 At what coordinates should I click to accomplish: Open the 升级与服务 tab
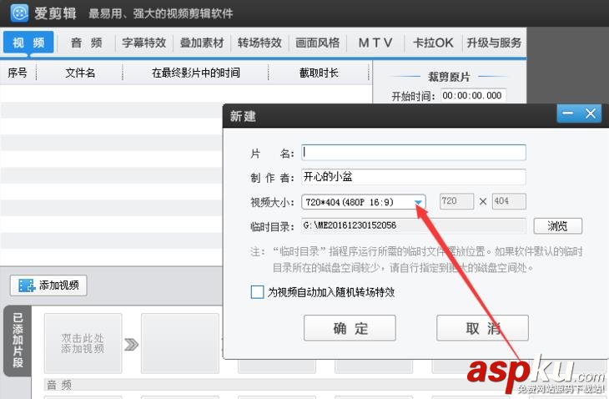pyautogui.click(x=494, y=43)
